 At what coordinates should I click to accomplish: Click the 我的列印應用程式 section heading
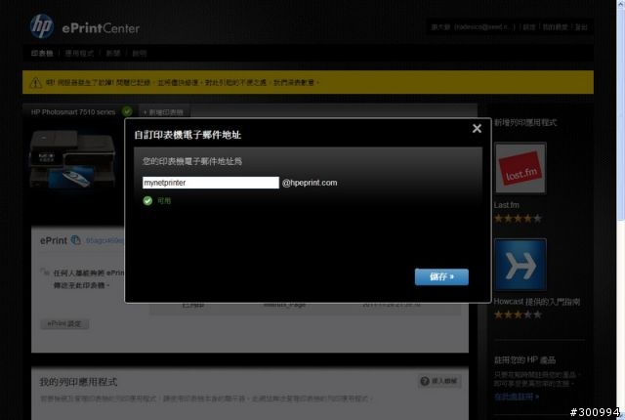78,382
